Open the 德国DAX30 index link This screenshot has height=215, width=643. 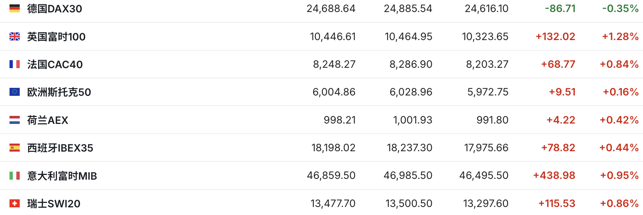(55, 9)
